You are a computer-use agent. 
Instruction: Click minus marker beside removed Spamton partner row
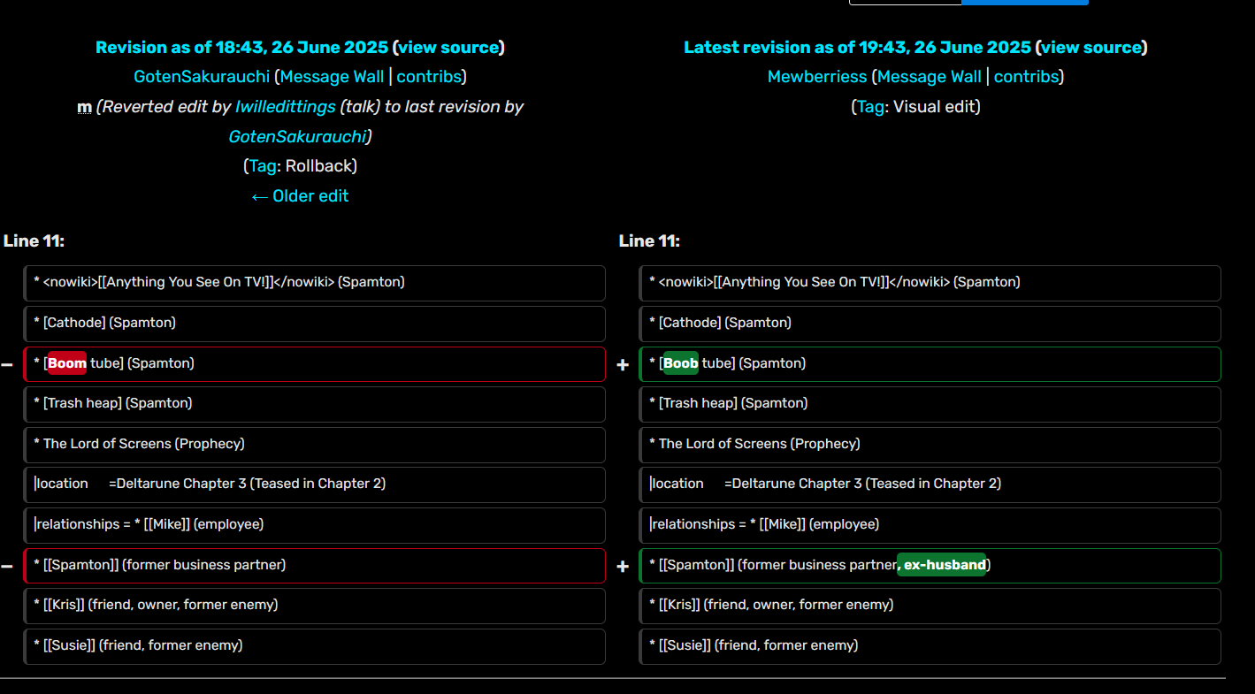[x=7, y=567]
